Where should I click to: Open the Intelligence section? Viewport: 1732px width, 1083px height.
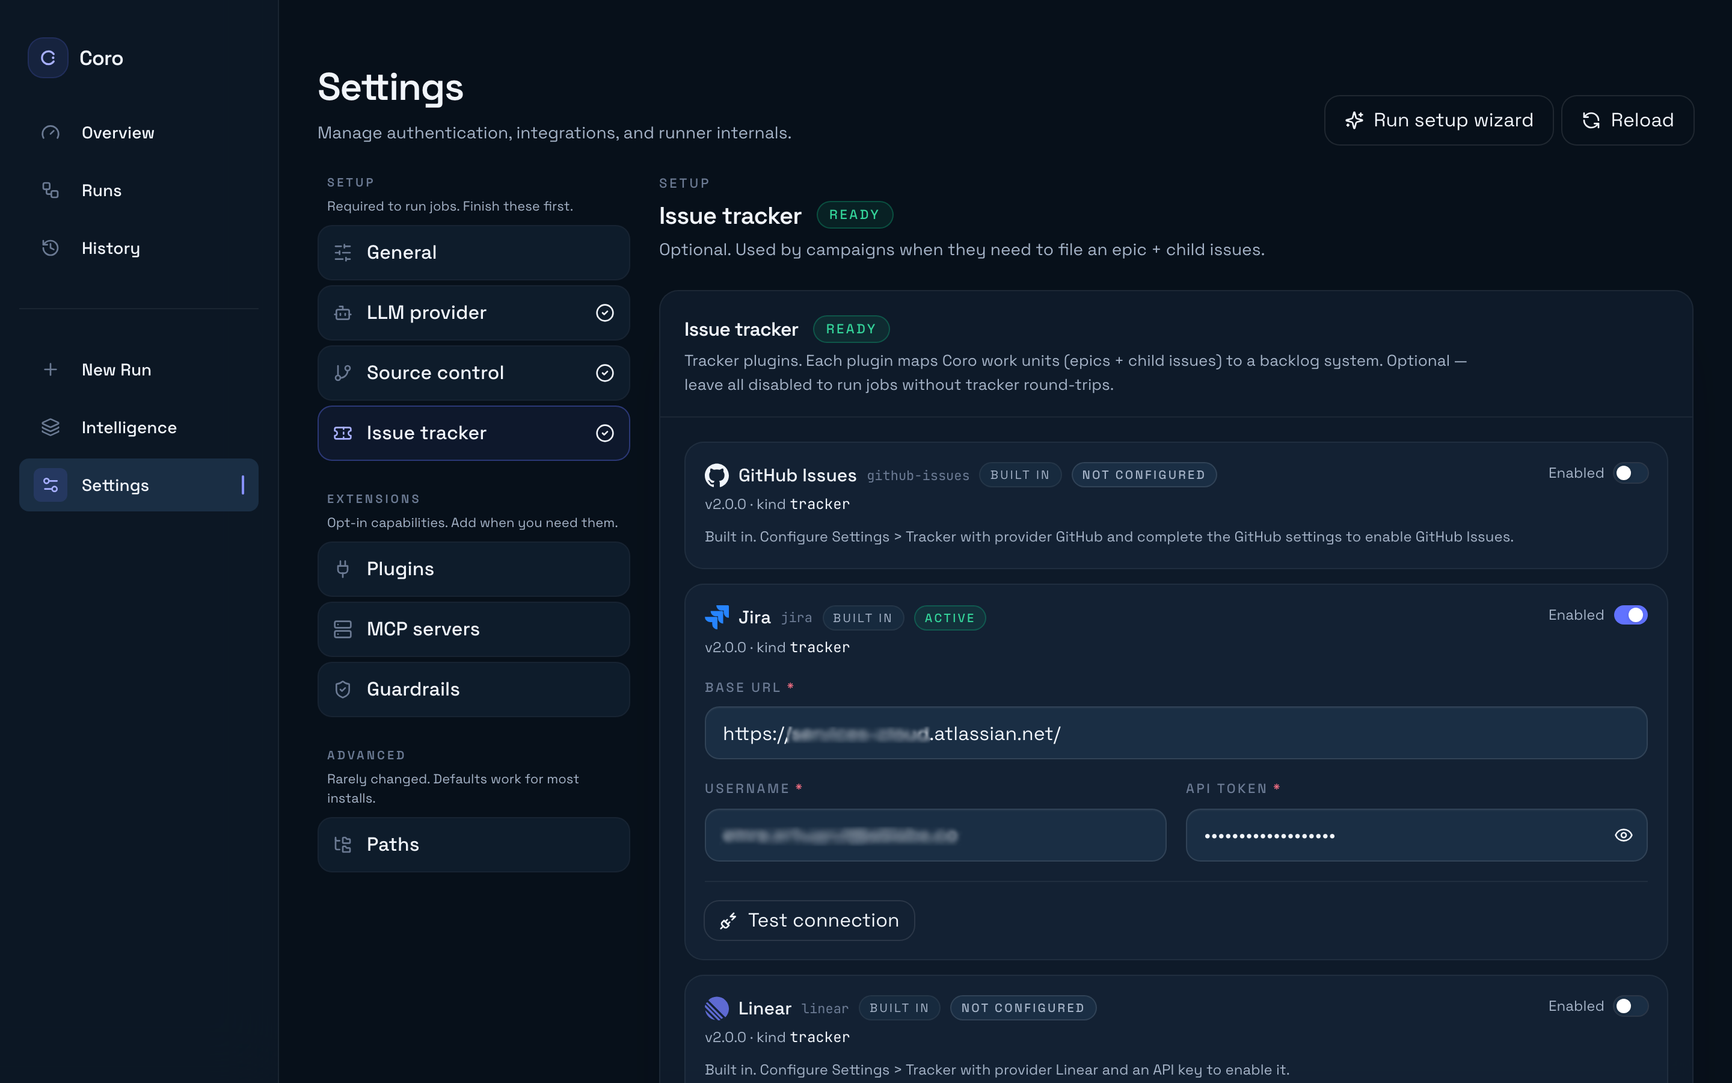pos(139,428)
